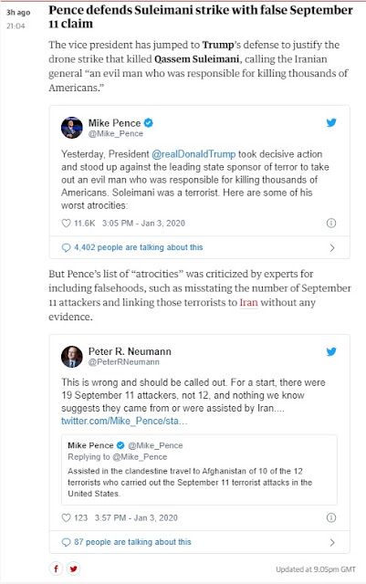366x584 pixels.
Task: Like Mike Pence's tweet with the heart
Action: click(66, 223)
